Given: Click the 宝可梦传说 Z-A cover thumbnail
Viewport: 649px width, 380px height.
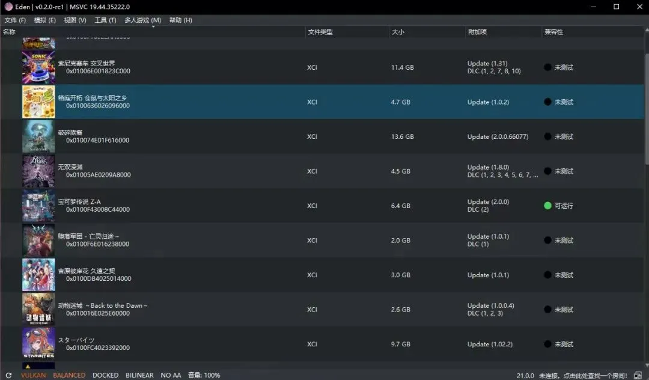Looking at the screenshot, I should tap(38, 206).
